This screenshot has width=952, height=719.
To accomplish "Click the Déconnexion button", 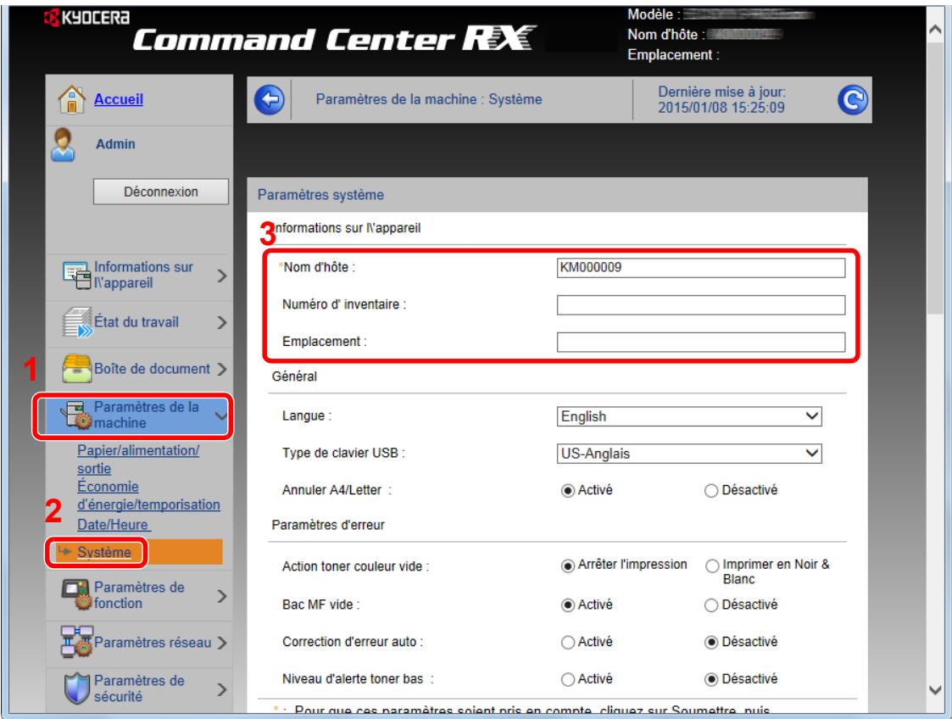I will tap(161, 192).
